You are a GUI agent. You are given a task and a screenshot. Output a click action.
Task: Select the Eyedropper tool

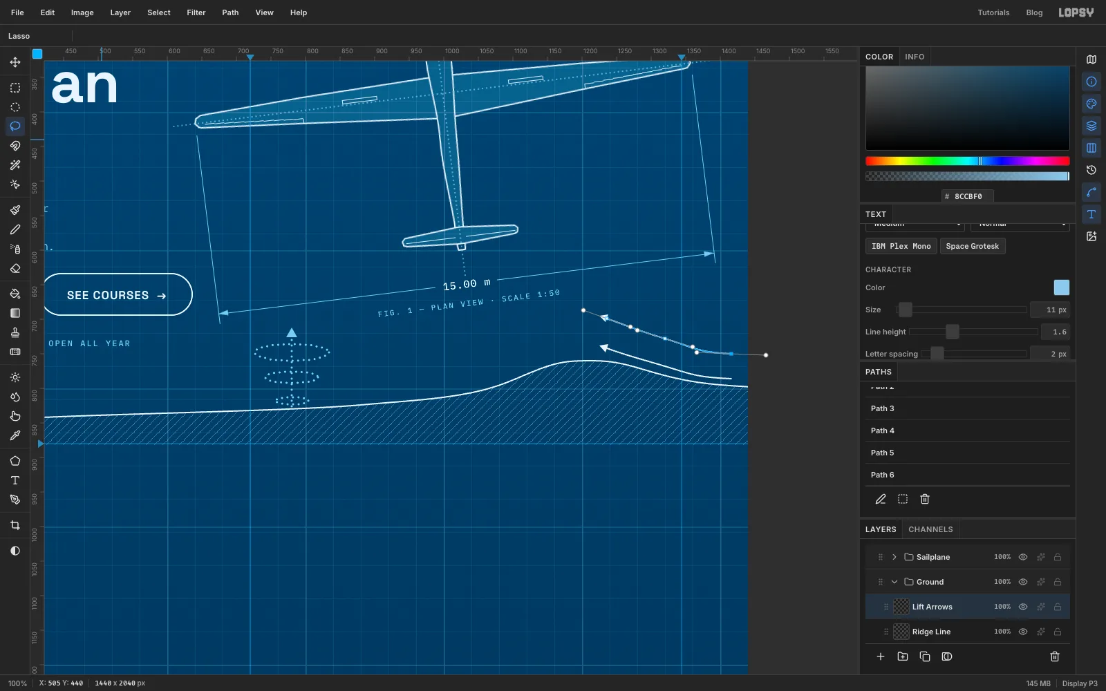tap(15, 435)
